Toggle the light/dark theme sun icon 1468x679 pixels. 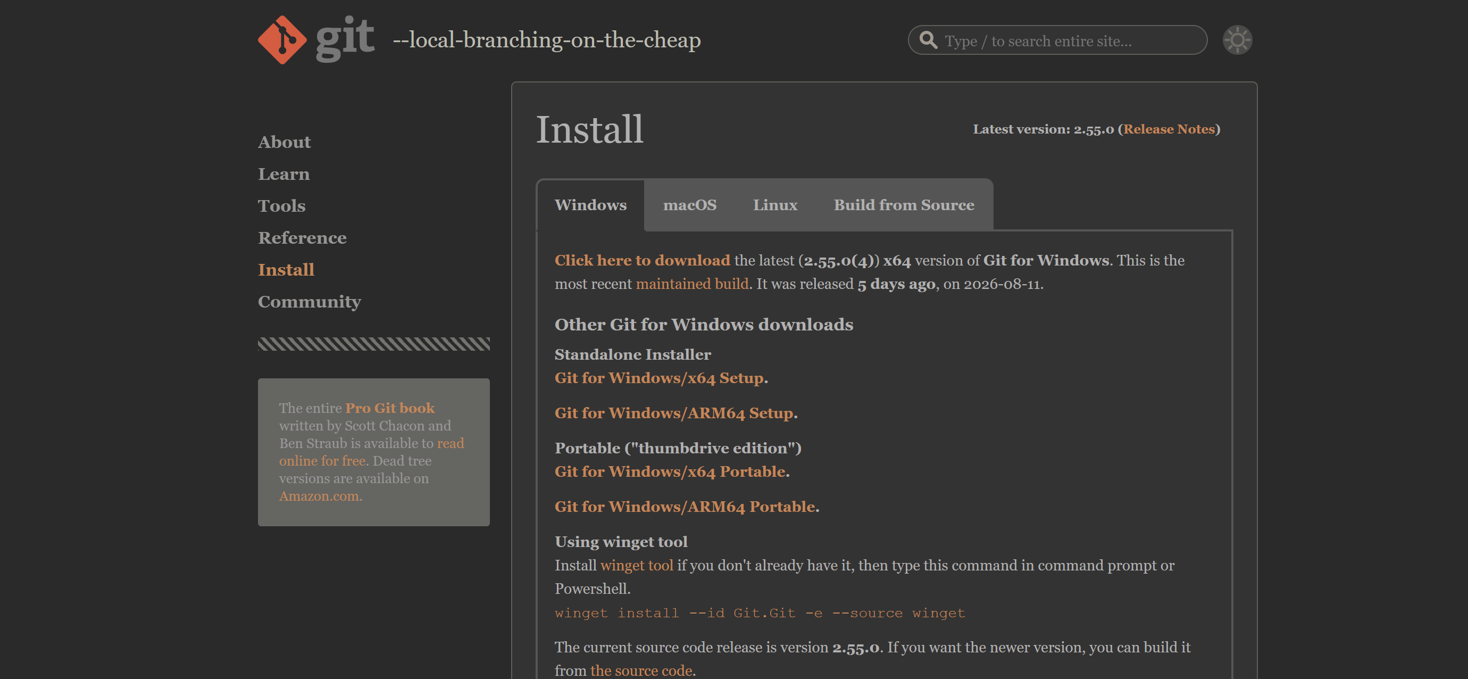(1237, 40)
